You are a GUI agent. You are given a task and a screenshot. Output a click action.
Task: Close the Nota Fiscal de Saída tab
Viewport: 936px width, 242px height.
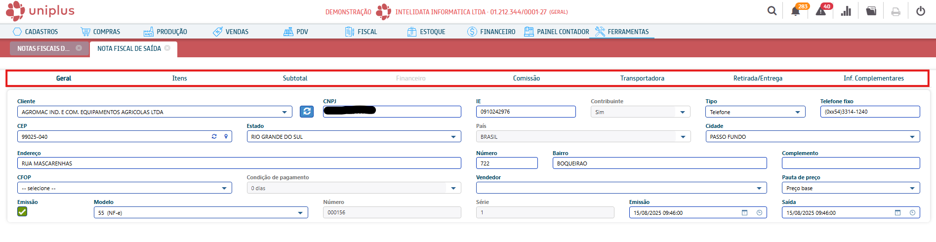167,48
